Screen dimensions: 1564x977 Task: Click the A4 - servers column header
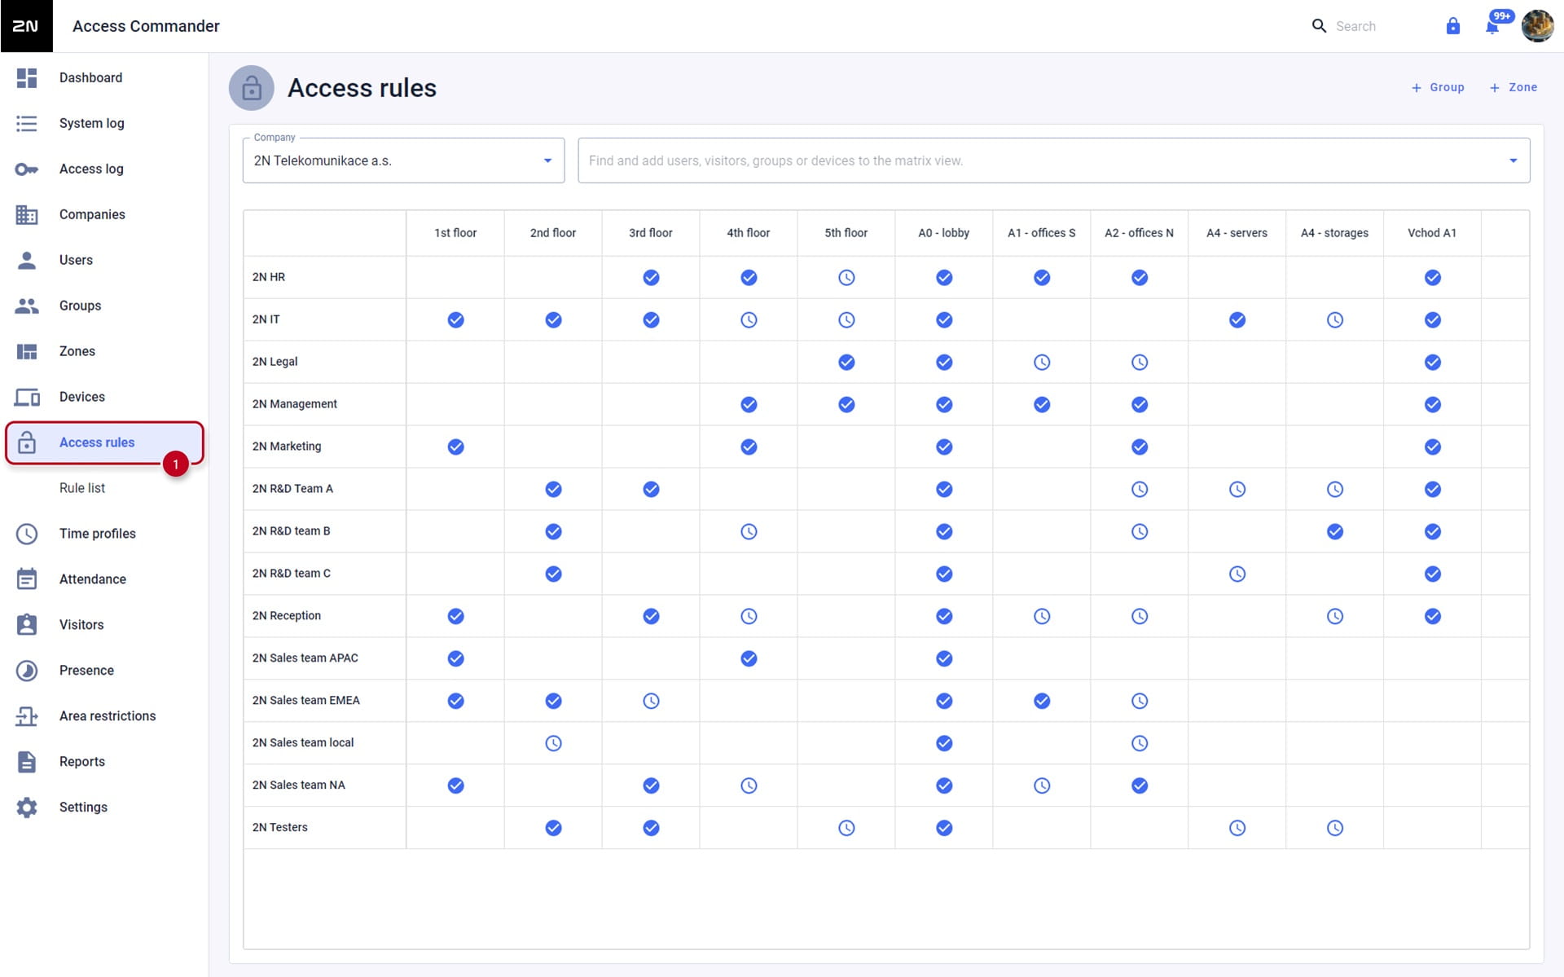(x=1237, y=233)
